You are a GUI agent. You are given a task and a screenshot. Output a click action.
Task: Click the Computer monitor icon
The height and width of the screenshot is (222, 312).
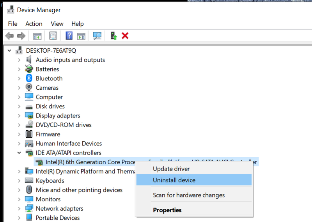(29, 97)
